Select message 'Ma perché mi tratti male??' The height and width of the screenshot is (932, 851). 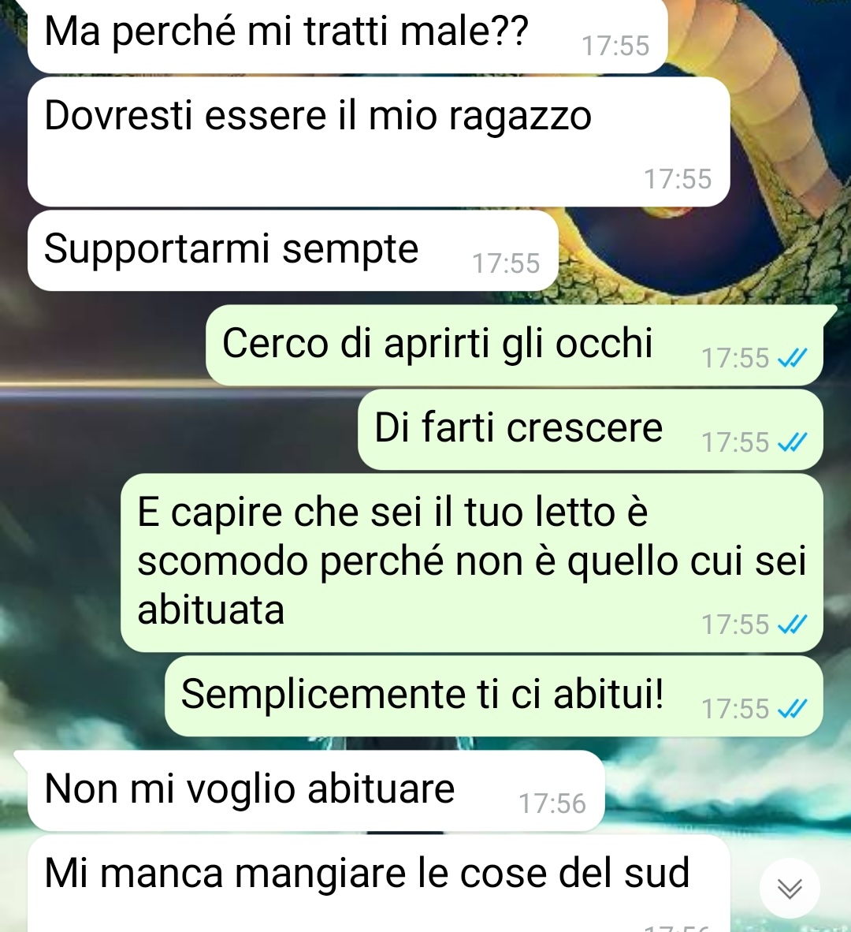coord(347,35)
